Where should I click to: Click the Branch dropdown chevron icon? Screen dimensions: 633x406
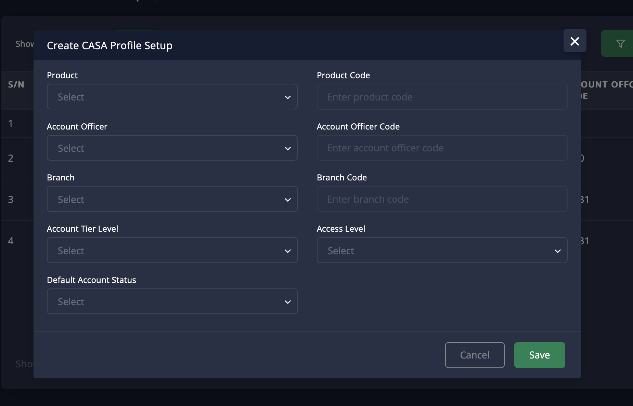pyautogui.click(x=287, y=200)
